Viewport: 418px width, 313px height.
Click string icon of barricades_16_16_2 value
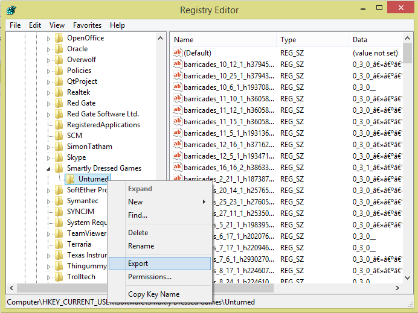(x=177, y=167)
